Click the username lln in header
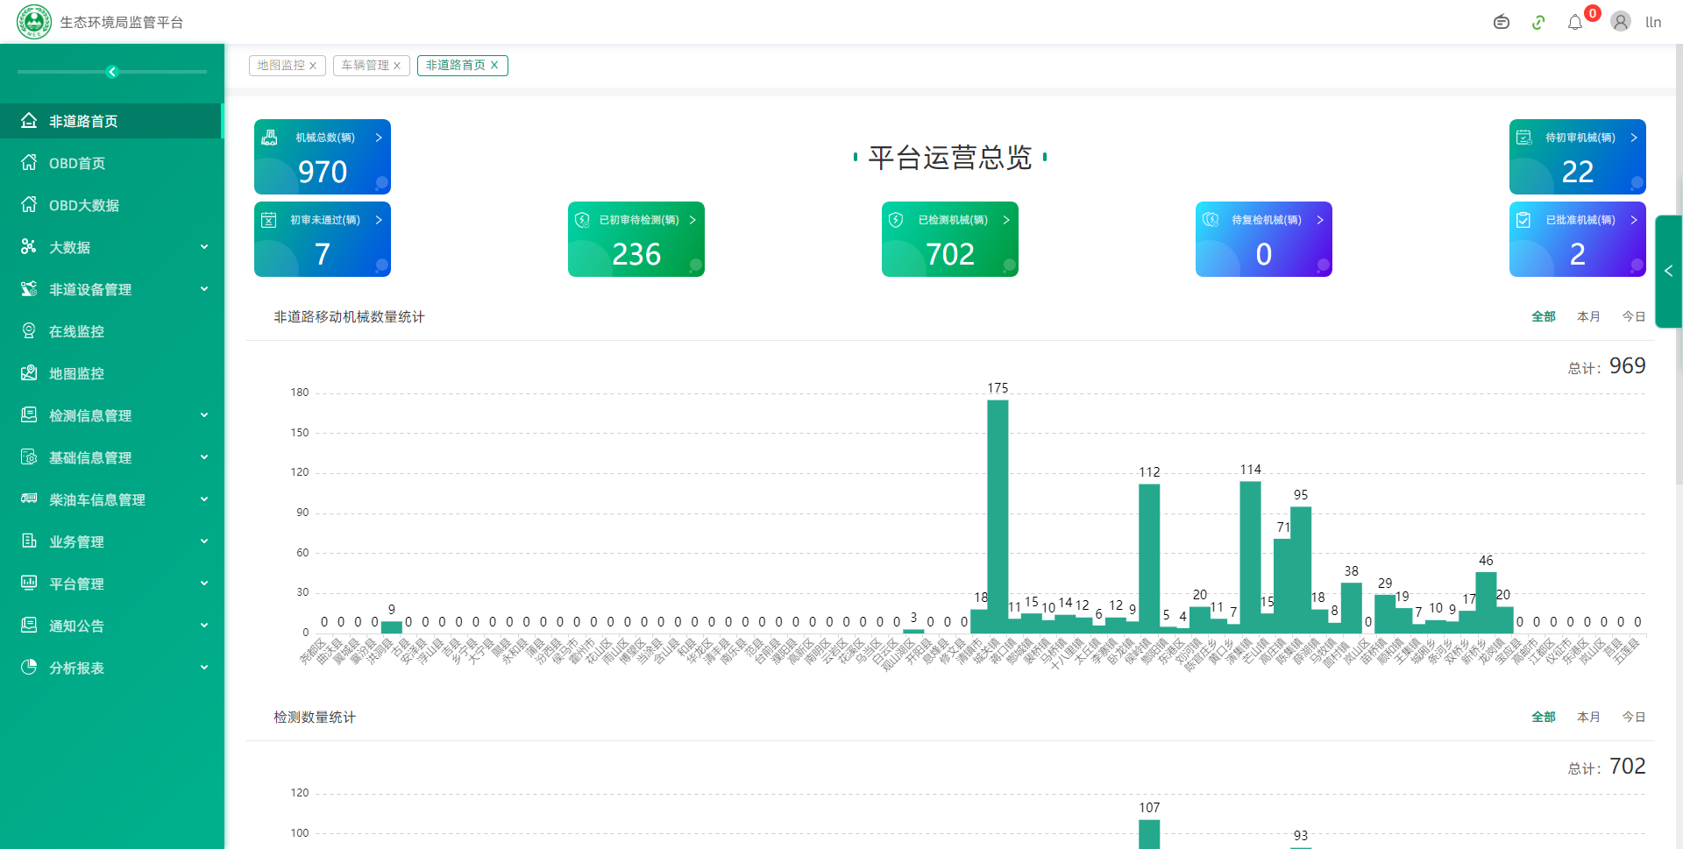This screenshot has width=1683, height=849. 1653,22
